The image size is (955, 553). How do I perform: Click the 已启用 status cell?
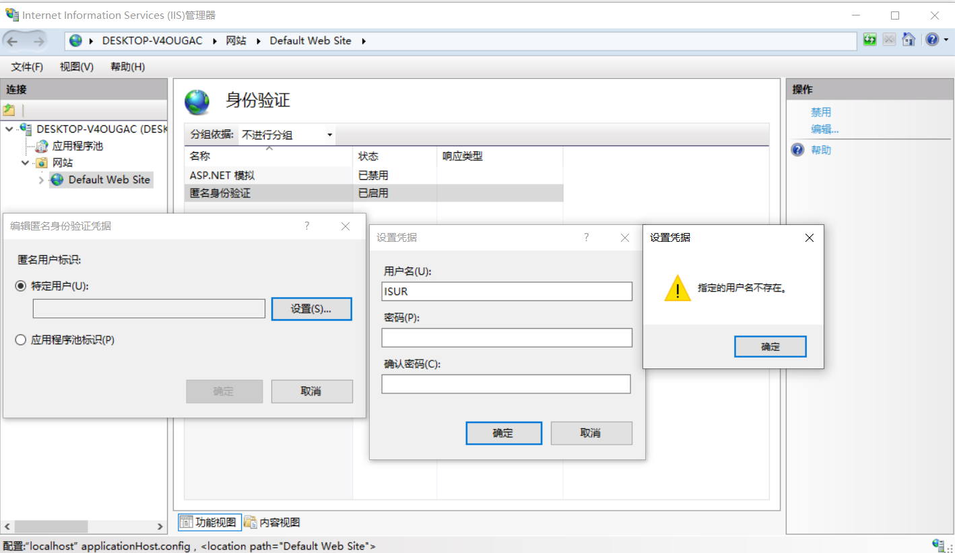point(373,193)
